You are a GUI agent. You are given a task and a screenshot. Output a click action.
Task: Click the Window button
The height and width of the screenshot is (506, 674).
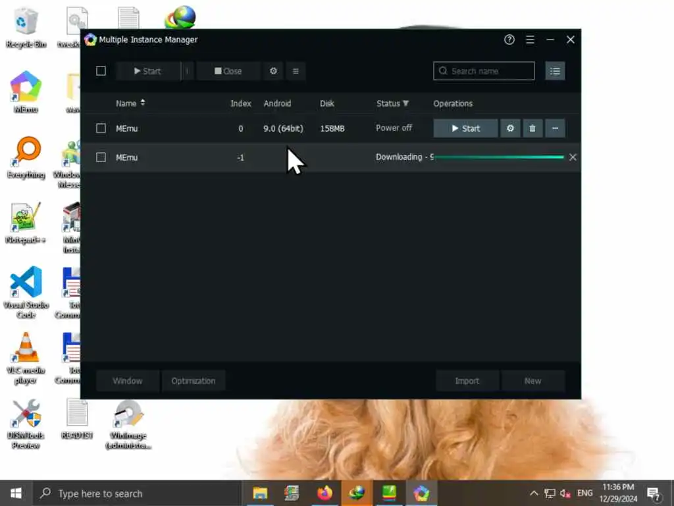pos(128,381)
